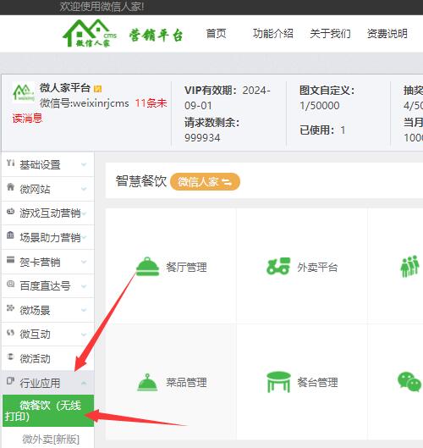Screen dimensions: 423x448
Task: Select 微外卖[新版] menu item
Action: (x=51, y=440)
